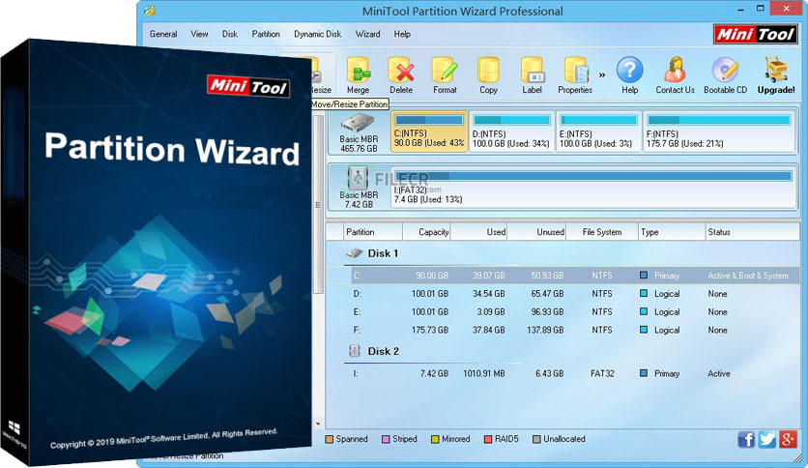Click the Mirrored legend color swatch
The width and height of the screenshot is (808, 468).
coord(435,439)
